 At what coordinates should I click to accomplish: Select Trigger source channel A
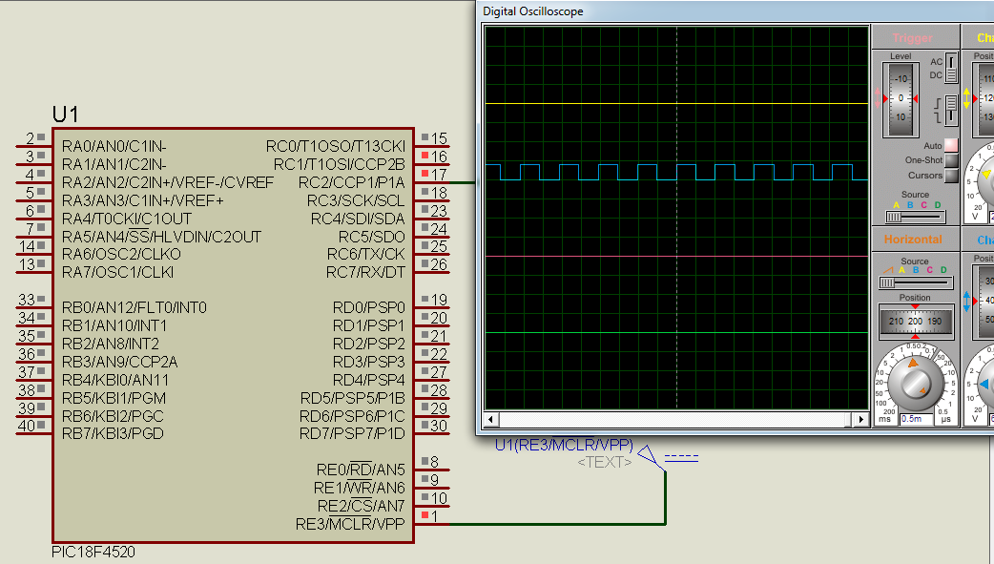point(897,204)
